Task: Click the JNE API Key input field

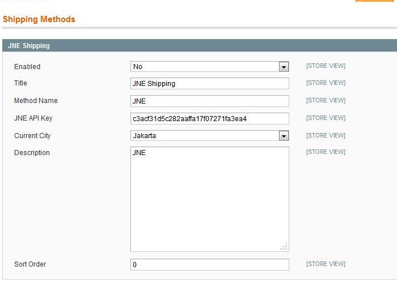Action: (210, 118)
